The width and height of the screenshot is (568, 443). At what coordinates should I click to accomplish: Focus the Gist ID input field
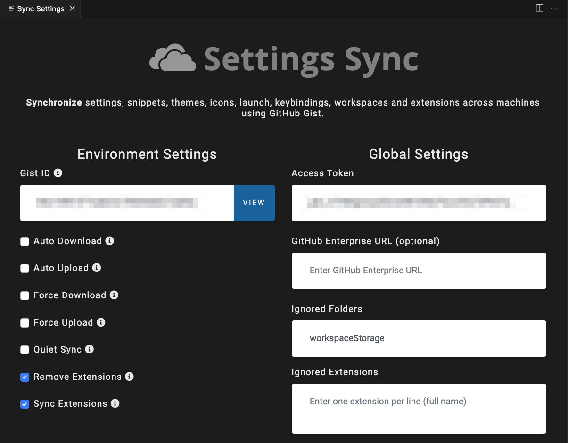click(127, 203)
